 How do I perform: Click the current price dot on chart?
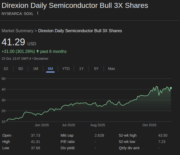point(171,88)
